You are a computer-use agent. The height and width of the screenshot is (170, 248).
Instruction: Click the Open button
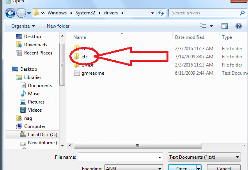coord(182,168)
